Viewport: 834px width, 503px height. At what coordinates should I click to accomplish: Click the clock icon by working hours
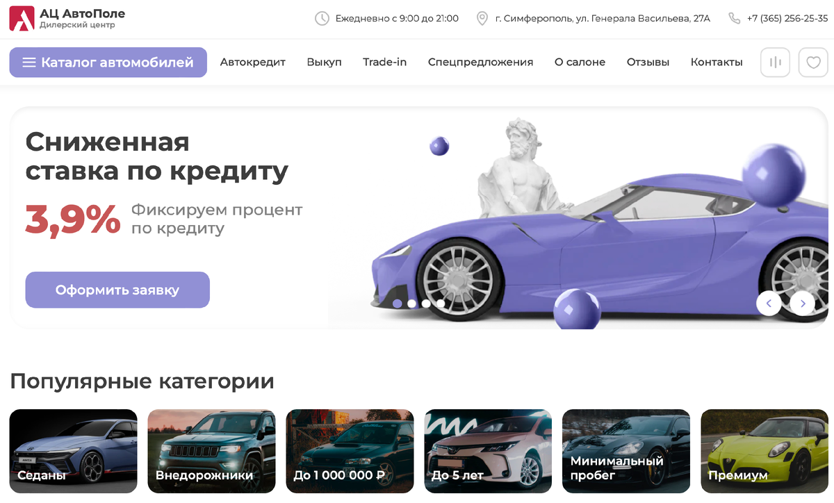[322, 19]
